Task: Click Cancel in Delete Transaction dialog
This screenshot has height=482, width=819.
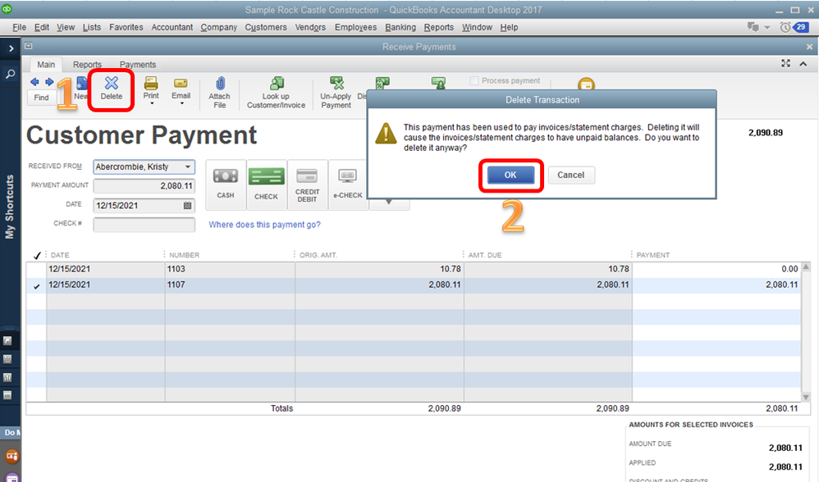Action: 571,175
